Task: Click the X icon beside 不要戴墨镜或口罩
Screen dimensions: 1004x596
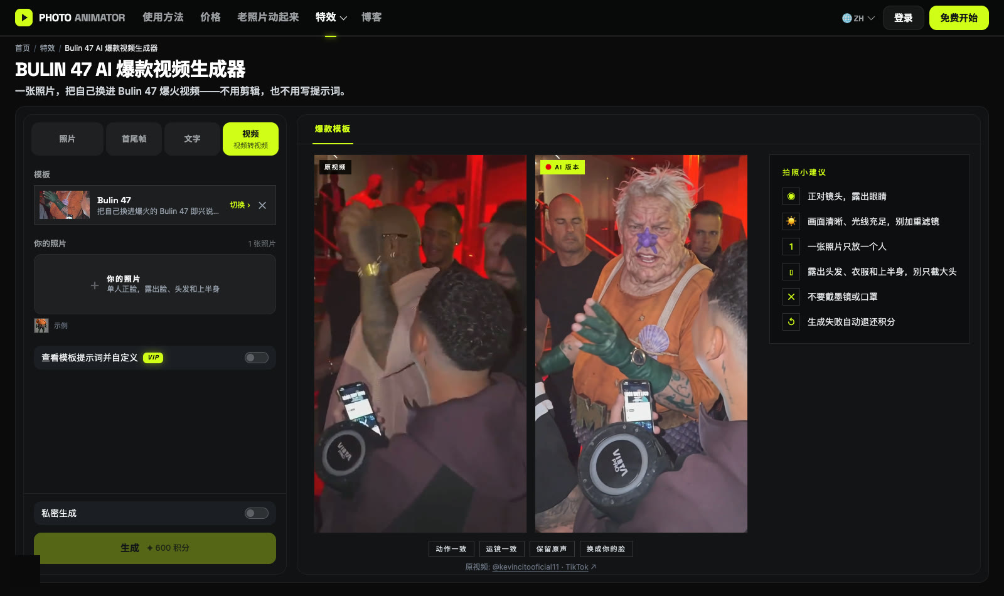Action: click(x=791, y=297)
